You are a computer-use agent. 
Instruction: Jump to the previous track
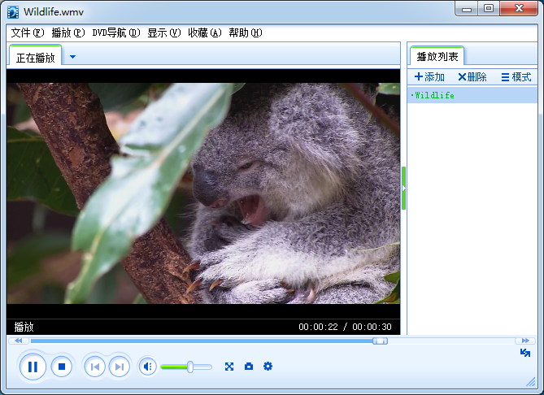coord(95,367)
